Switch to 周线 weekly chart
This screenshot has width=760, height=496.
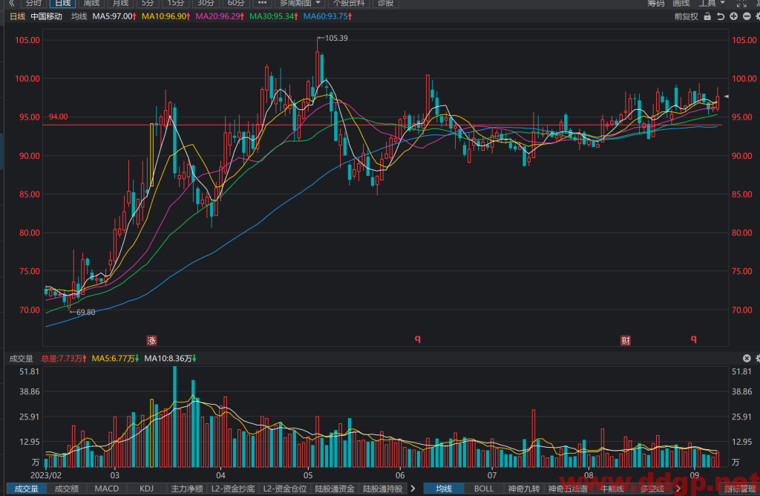coord(91,4)
